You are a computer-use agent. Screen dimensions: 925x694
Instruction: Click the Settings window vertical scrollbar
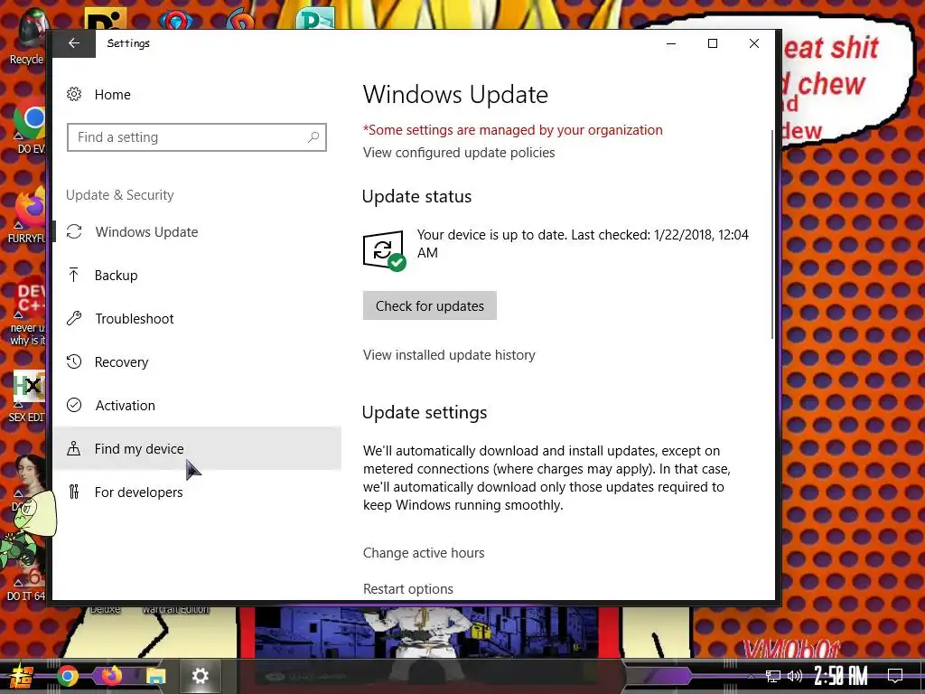(x=771, y=234)
